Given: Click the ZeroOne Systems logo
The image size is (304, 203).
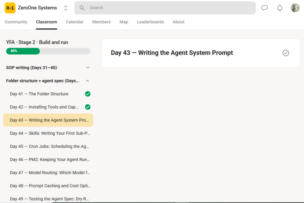Looking at the screenshot, I should coord(10,8).
